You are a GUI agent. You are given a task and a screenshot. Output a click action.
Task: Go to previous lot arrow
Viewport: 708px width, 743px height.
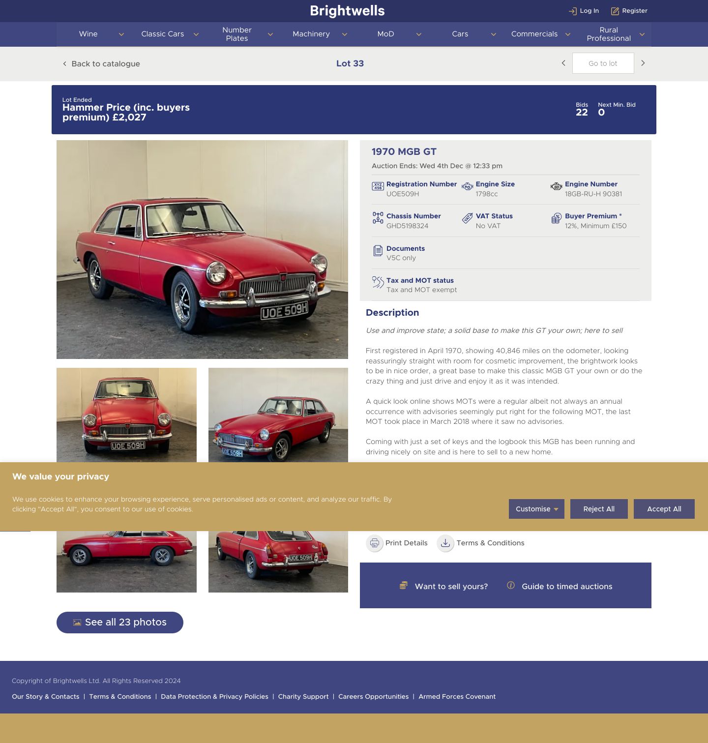563,63
